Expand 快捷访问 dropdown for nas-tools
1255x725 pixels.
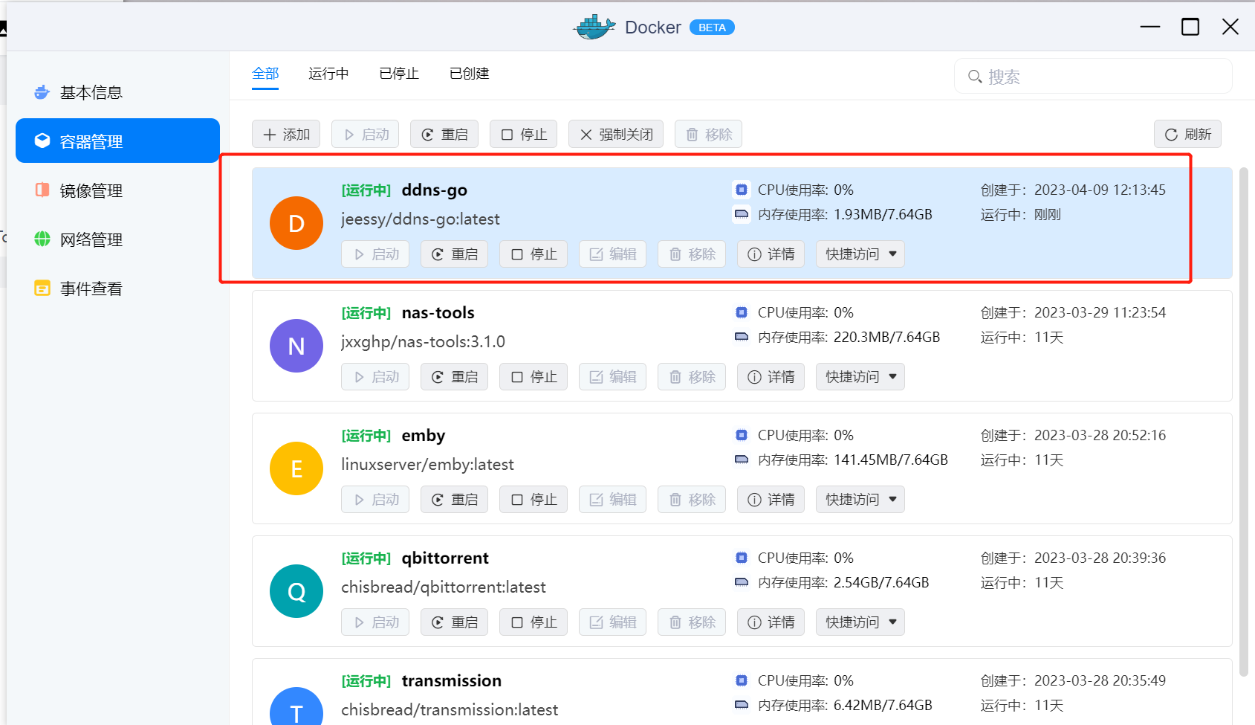tap(860, 377)
